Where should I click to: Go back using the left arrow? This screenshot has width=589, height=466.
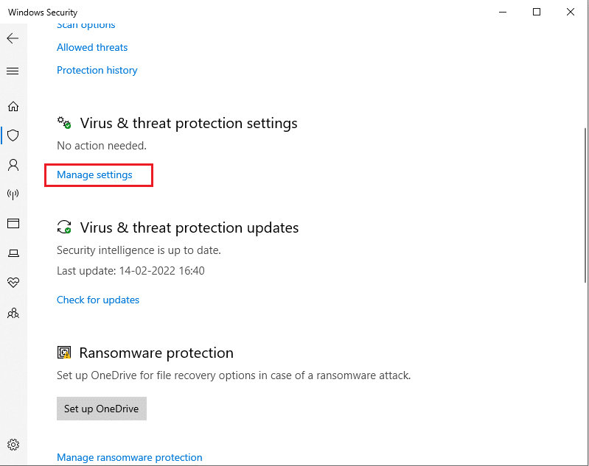pyautogui.click(x=13, y=38)
